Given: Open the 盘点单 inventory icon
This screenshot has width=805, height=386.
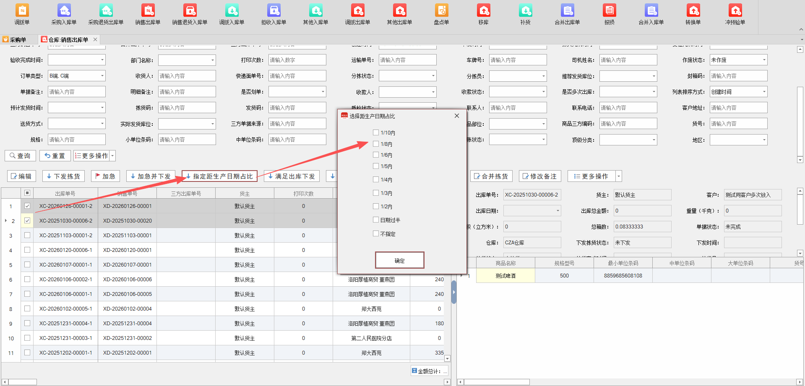Looking at the screenshot, I should 441,14.
